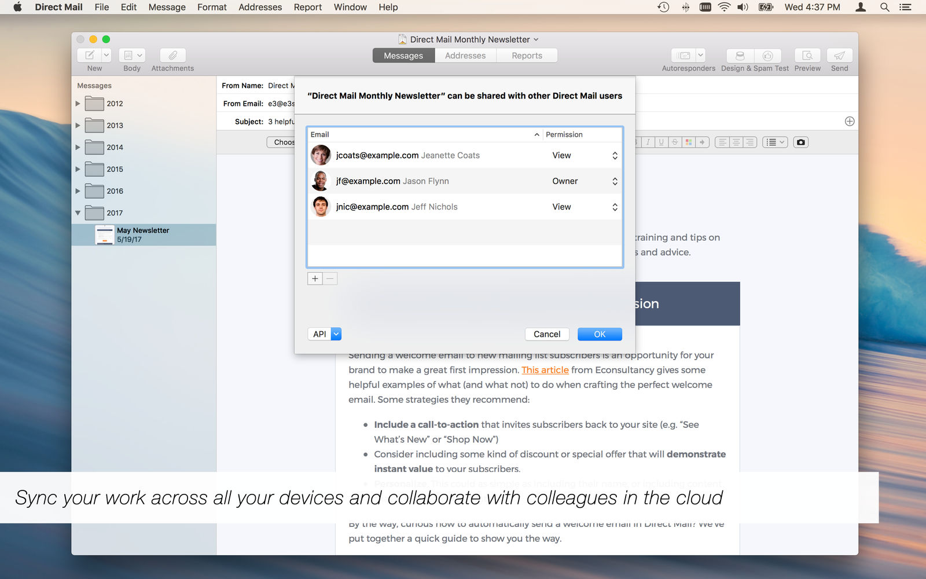The image size is (926, 579).
Task: Click the camera insert image icon
Action: (800, 142)
